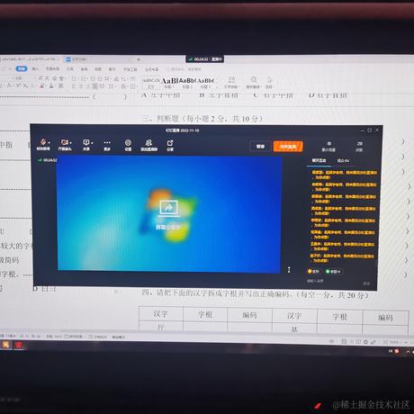Apply the 标题 2 style in the WPS gallery
This screenshot has height=414, width=414.
point(187,83)
